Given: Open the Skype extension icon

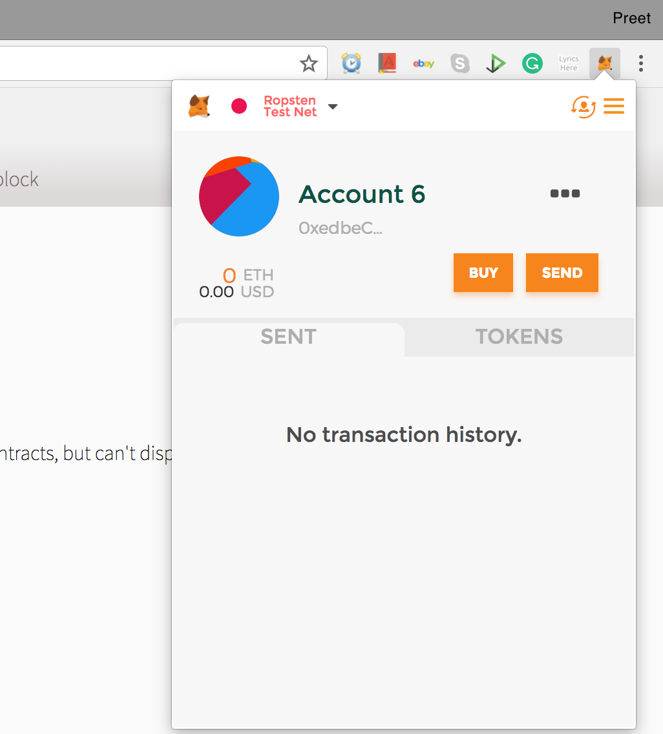Looking at the screenshot, I should 460,63.
